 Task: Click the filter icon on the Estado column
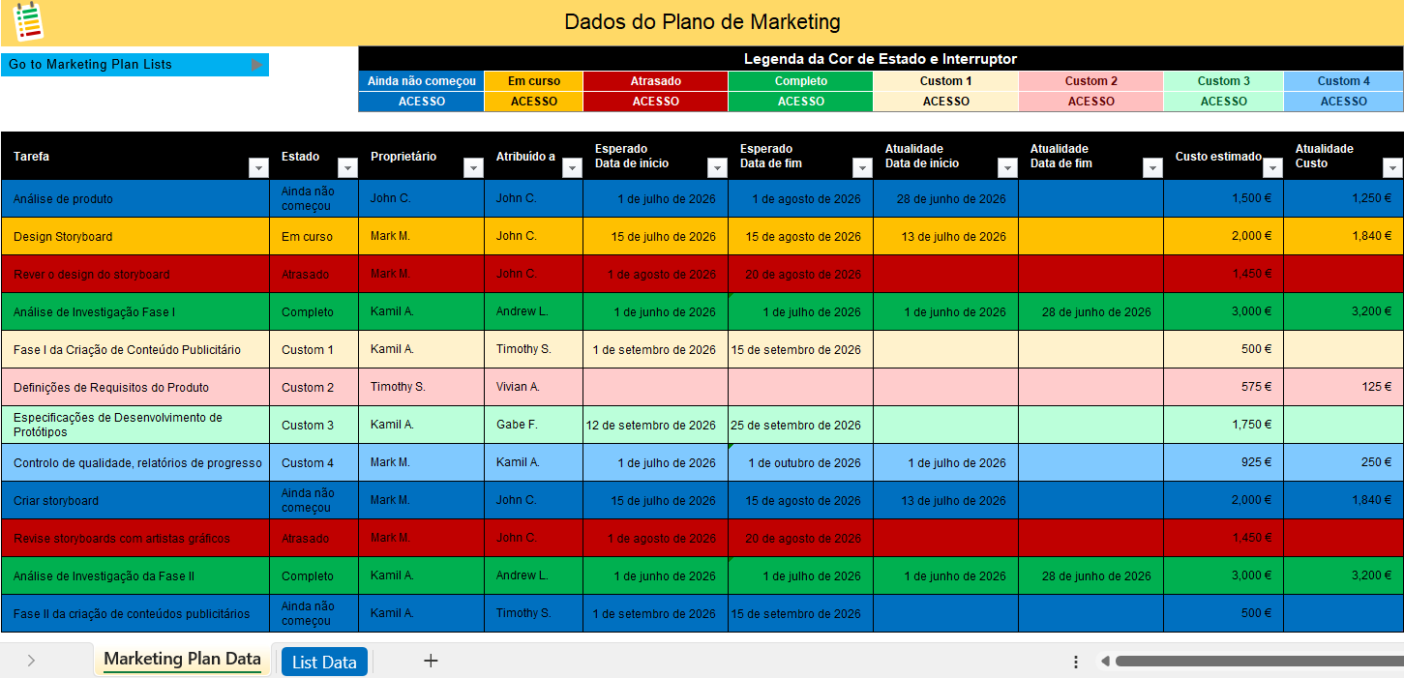pyautogui.click(x=347, y=167)
